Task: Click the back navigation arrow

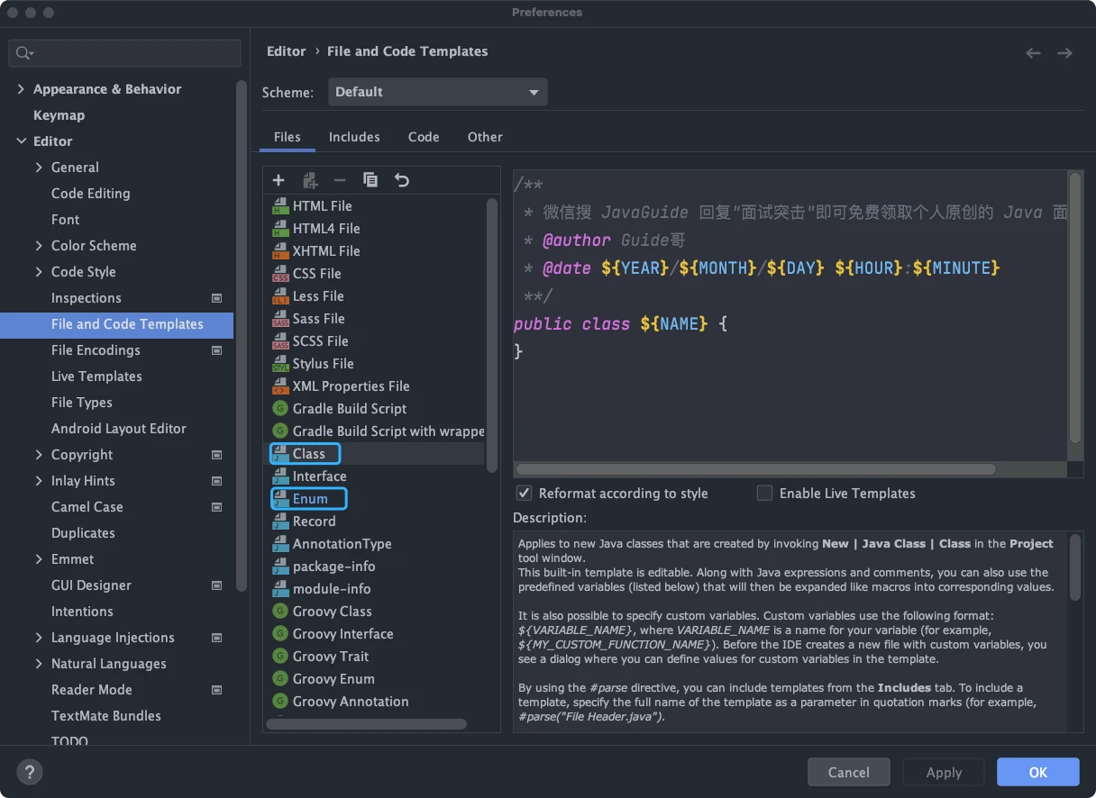Action: [x=1033, y=53]
